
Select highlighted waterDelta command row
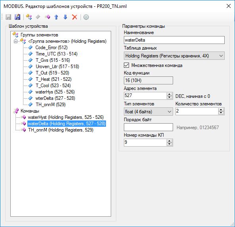click(x=67, y=124)
